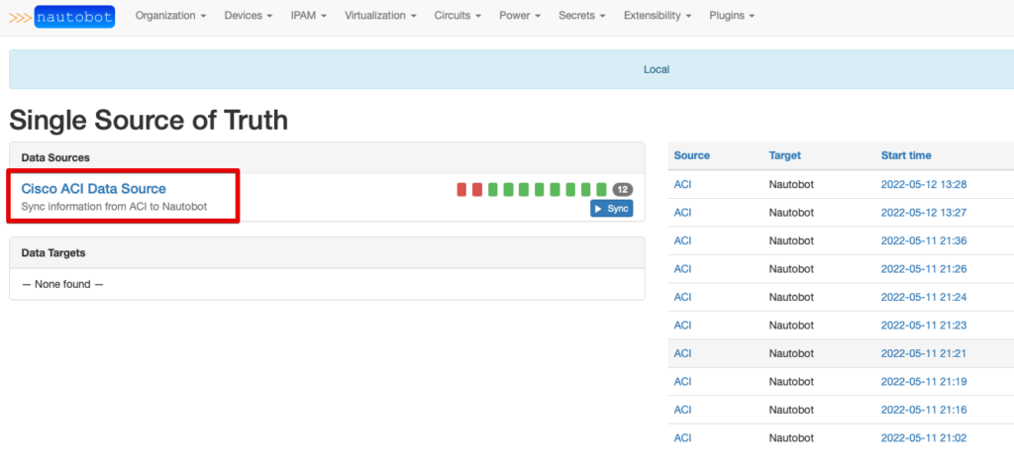Expand the Circuits menu
Screen dimensions: 1014x466
click(x=457, y=16)
